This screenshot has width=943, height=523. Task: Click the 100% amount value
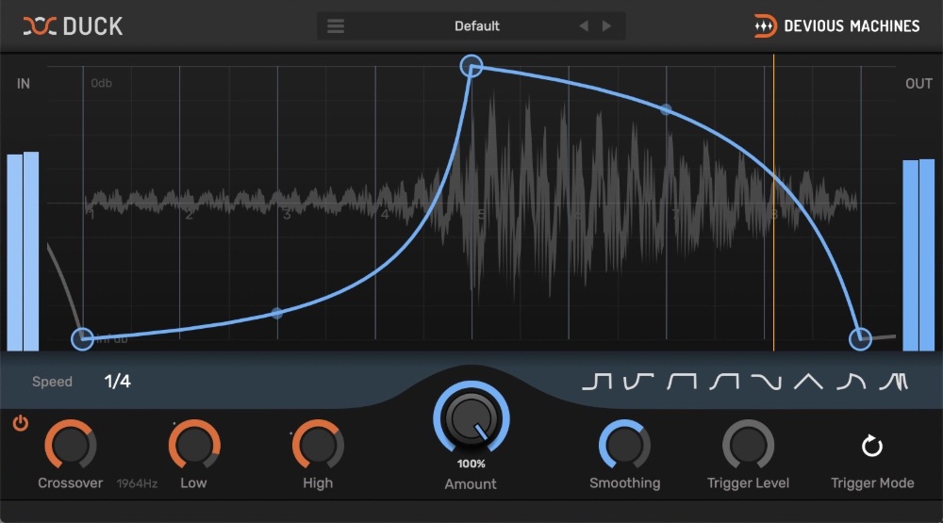click(x=471, y=464)
